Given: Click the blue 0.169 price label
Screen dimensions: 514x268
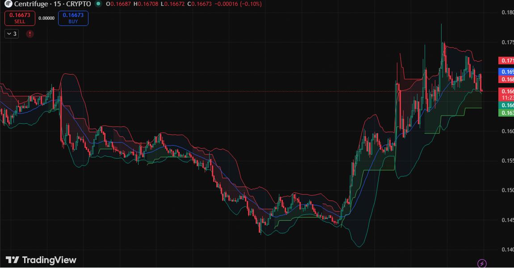Looking at the screenshot, I should click(506, 72).
